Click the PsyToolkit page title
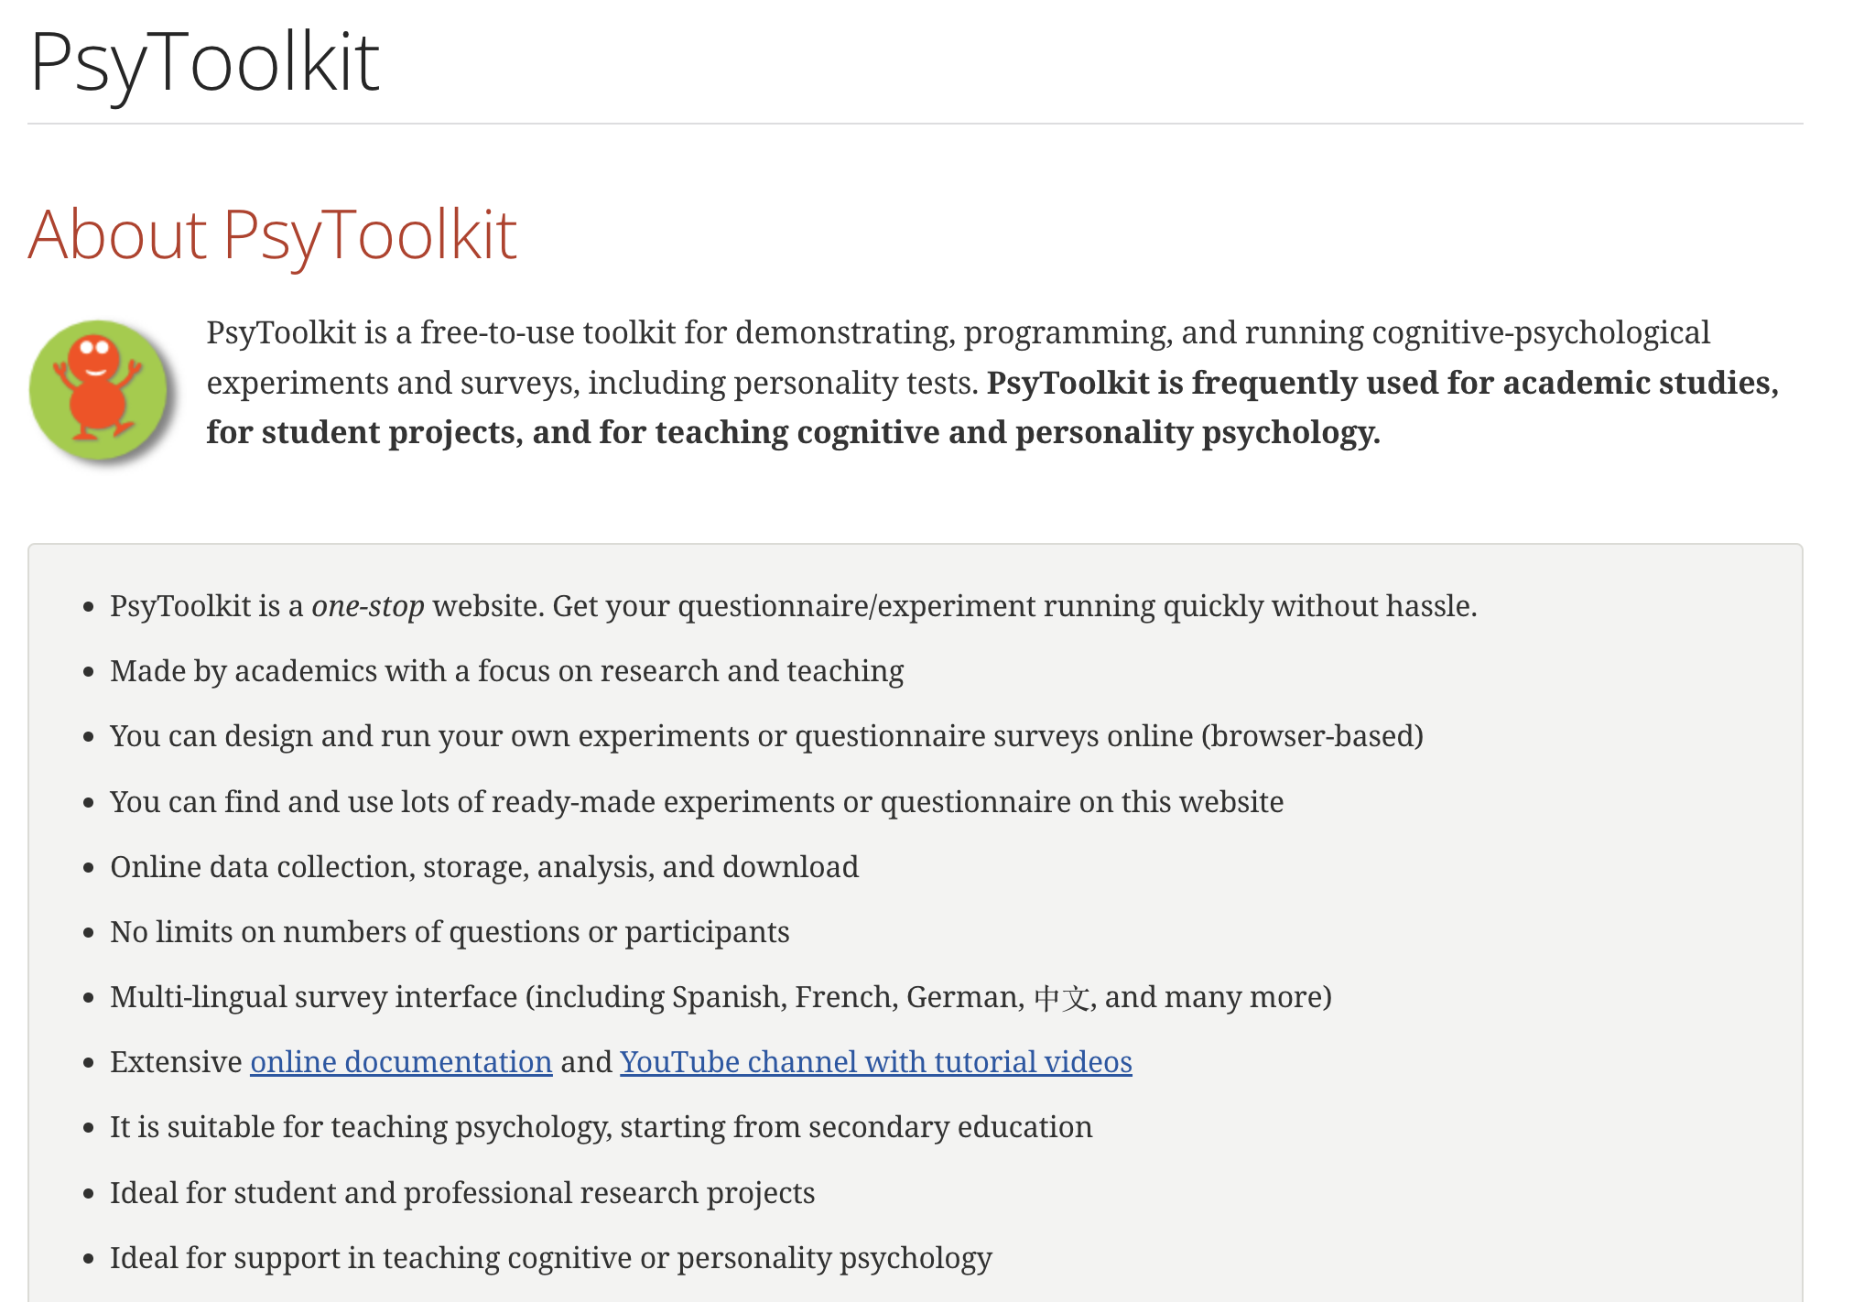This screenshot has width=1875, height=1302. (x=205, y=62)
